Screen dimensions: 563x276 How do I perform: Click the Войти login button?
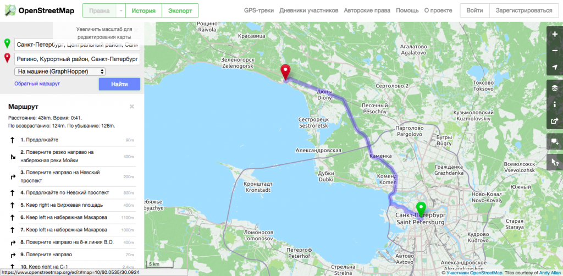point(474,10)
